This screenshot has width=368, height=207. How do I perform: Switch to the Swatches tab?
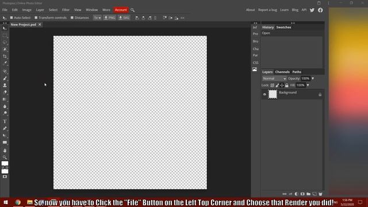click(283, 27)
